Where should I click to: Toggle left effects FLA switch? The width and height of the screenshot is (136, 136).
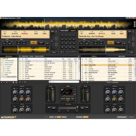17,106
